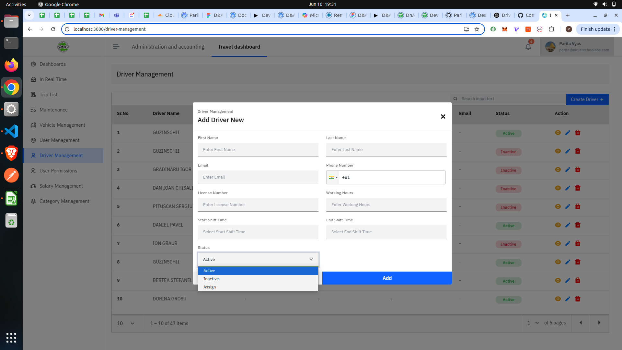Select Inactive from status dropdown
This screenshot has width=622, height=350.
211,279
